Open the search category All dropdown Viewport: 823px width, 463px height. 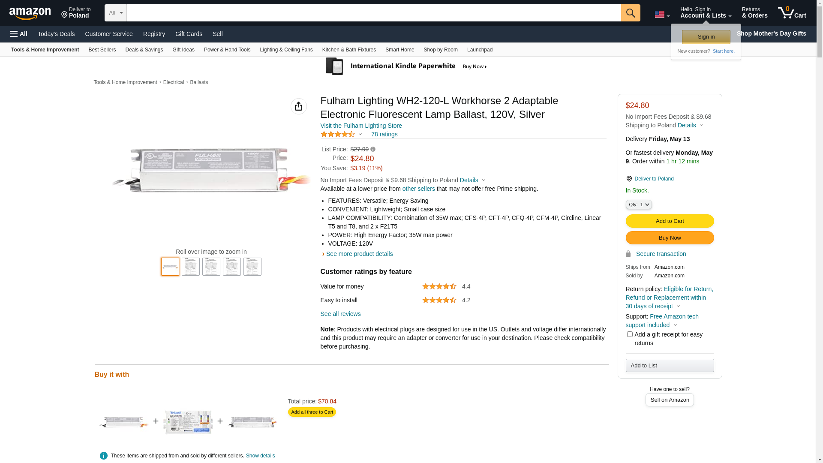click(115, 13)
